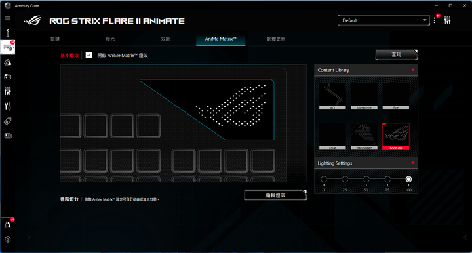
Task: Open GameVisual folder-camera icon in sidebar
Action: pyautogui.click(x=7, y=77)
